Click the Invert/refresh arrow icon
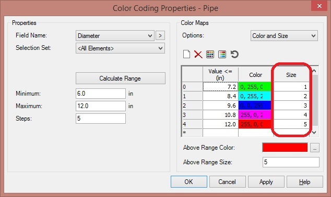 234,54
